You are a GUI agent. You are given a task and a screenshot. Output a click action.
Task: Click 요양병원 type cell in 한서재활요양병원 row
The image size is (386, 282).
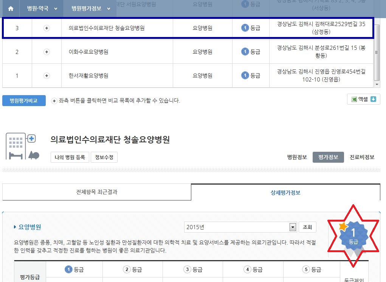(x=203, y=76)
